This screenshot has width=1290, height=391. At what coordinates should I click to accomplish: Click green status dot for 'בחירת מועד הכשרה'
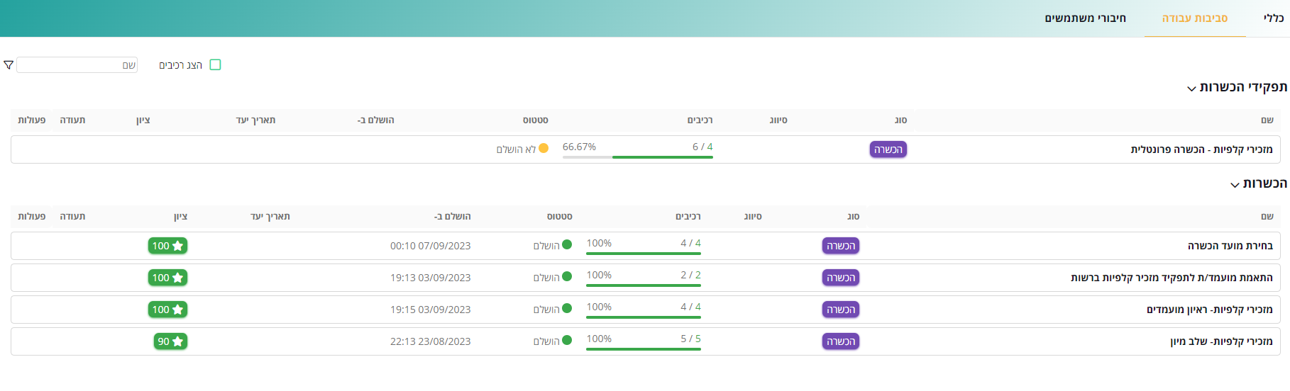567,245
